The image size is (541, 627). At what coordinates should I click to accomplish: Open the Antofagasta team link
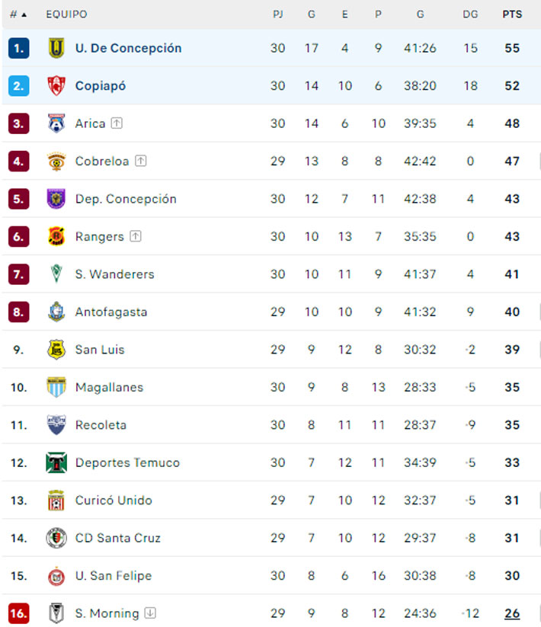[111, 312]
